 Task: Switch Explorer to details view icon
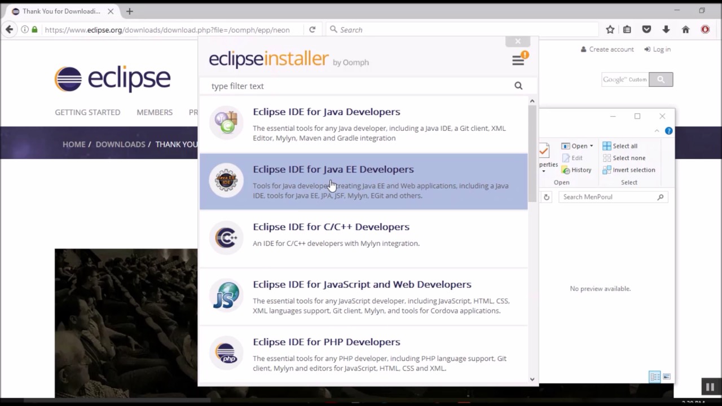655,377
